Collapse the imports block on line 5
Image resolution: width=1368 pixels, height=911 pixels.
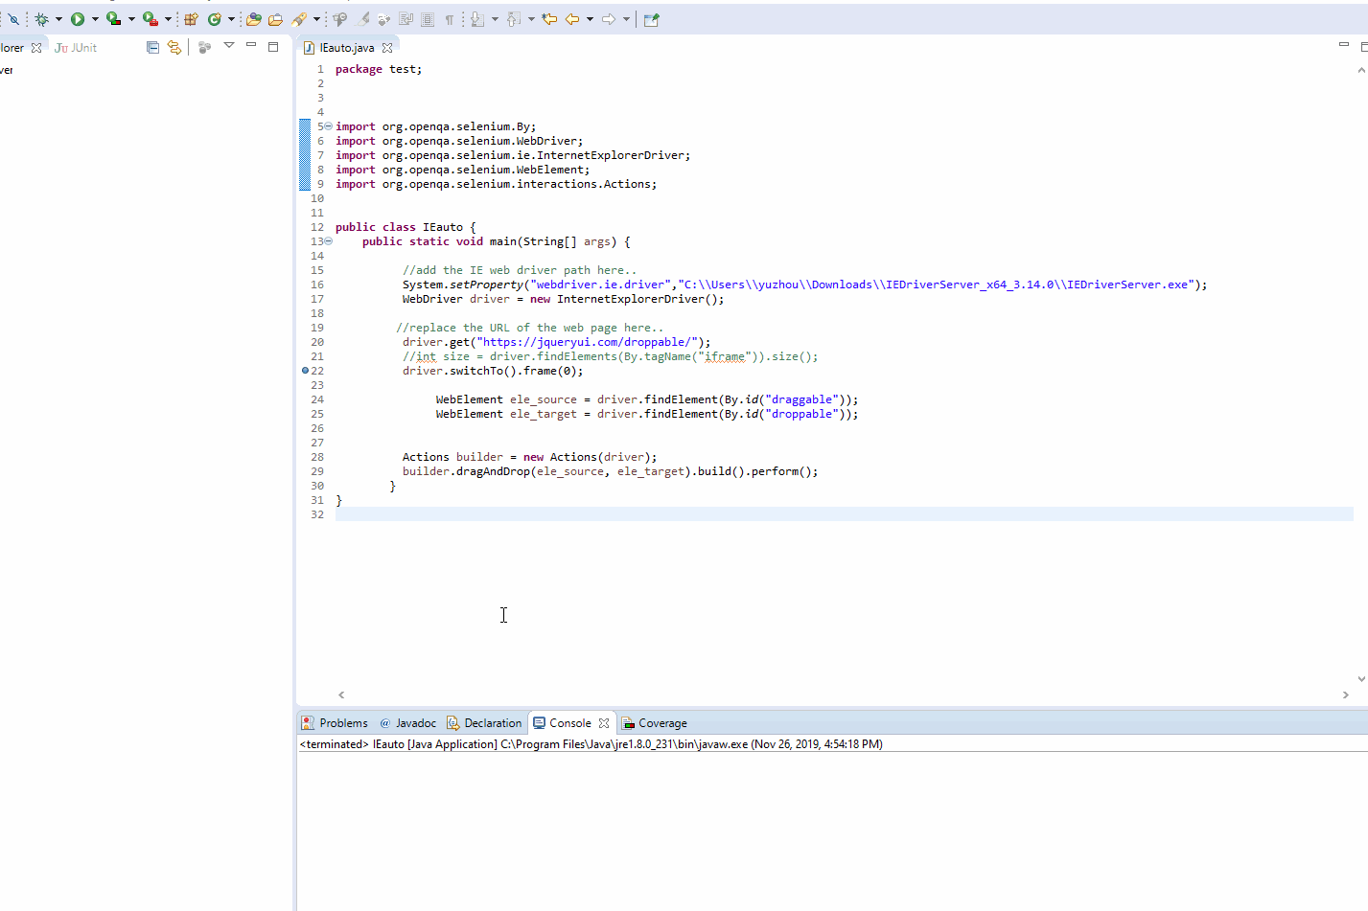pos(327,125)
